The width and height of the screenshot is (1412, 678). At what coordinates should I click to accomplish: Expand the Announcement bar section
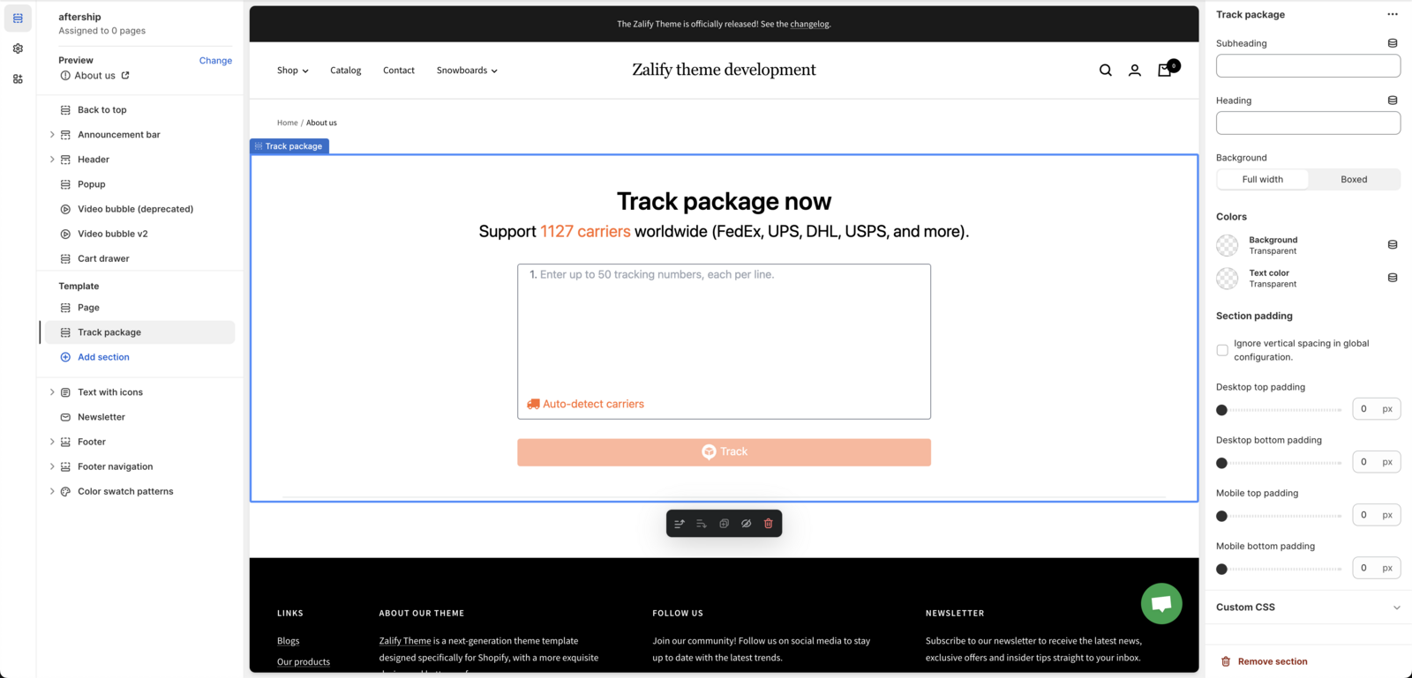[x=52, y=135]
